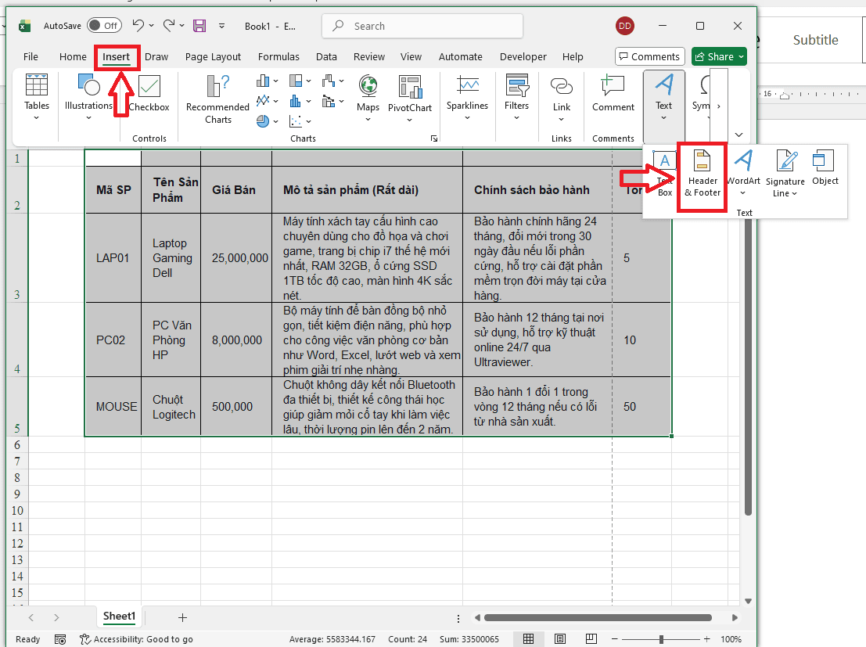Select cell containing LAP01
The height and width of the screenshot is (647, 866).
[x=113, y=258]
